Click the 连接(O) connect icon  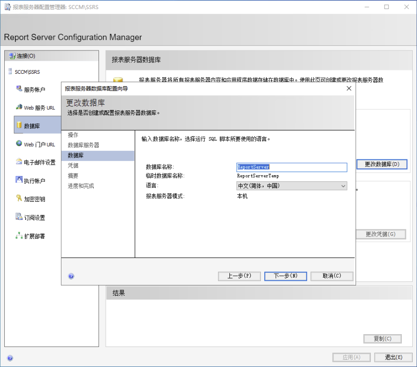tap(12, 56)
